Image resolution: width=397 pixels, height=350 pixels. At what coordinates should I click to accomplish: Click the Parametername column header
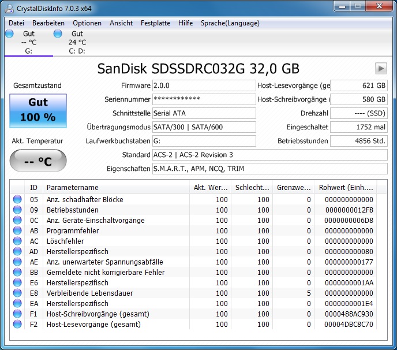116,188
